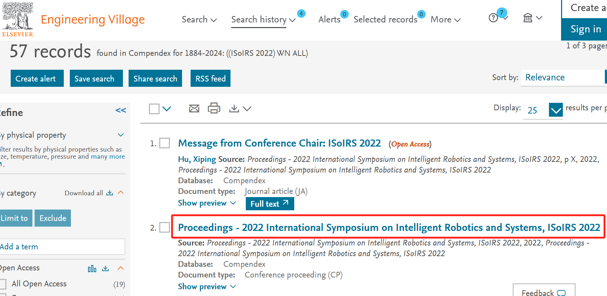Check the box for record 1

coord(165,143)
